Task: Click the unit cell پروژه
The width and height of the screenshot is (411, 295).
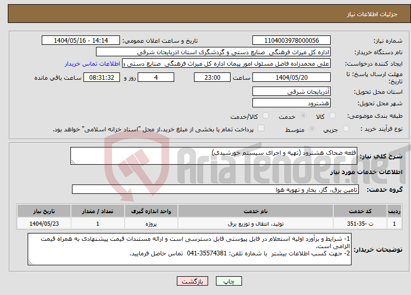Action: (151, 224)
